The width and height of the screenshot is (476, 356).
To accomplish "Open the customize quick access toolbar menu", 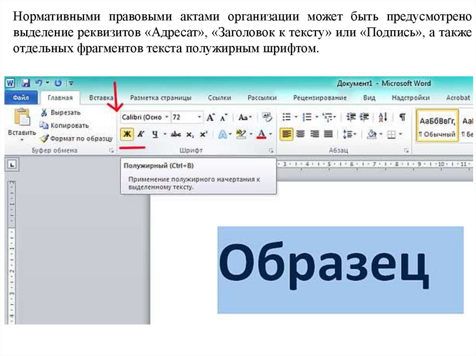I will [71, 83].
